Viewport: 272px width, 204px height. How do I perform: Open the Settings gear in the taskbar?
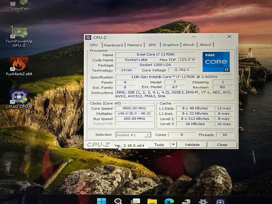(203, 202)
